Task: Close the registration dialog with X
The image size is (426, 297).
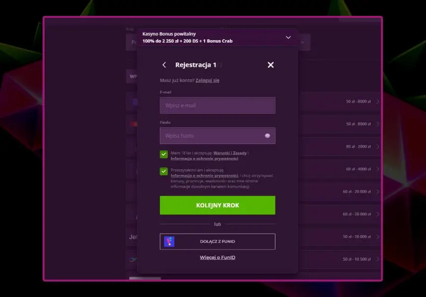Action: pos(270,65)
